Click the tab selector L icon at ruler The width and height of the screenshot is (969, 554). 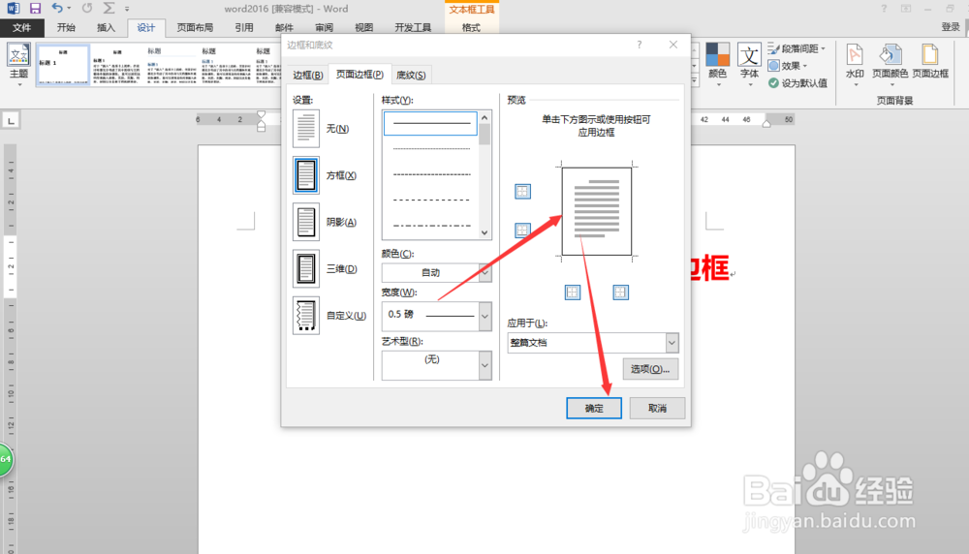point(11,120)
